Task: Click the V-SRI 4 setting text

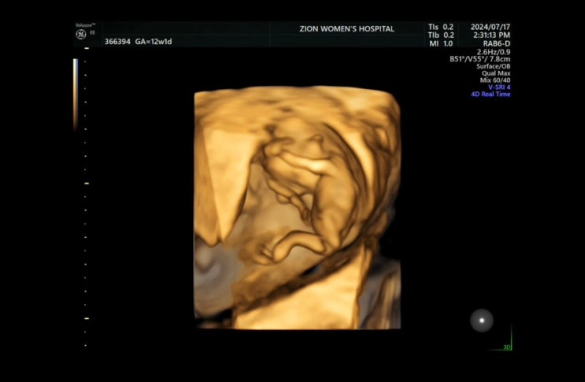Action: [499, 87]
